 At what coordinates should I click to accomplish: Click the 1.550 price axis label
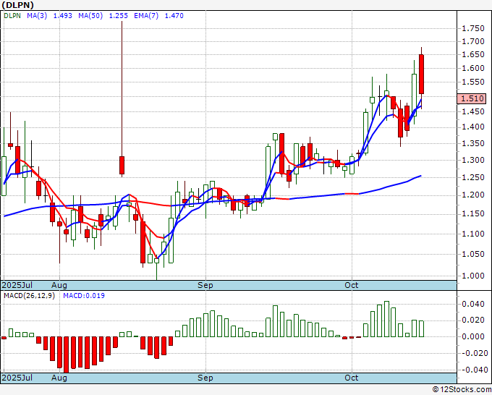473,82
